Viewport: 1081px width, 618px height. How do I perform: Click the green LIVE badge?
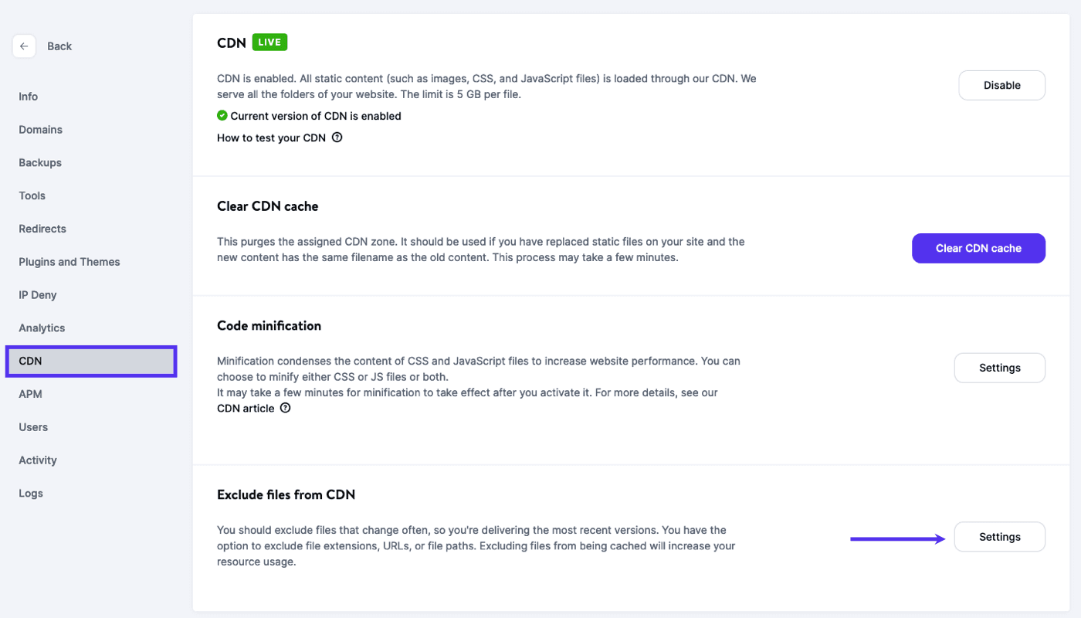(x=269, y=42)
